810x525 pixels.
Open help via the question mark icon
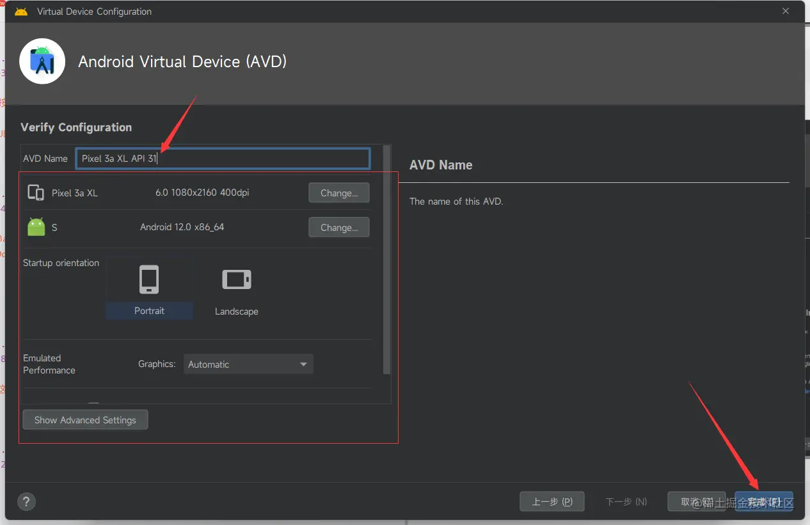click(27, 502)
